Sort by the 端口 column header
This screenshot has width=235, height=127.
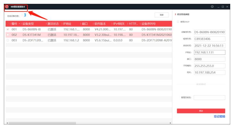[x=85, y=24]
